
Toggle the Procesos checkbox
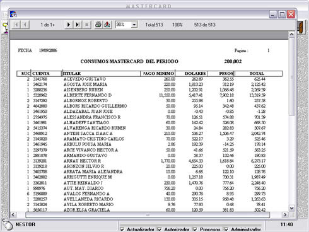pyautogui.click(x=195, y=229)
